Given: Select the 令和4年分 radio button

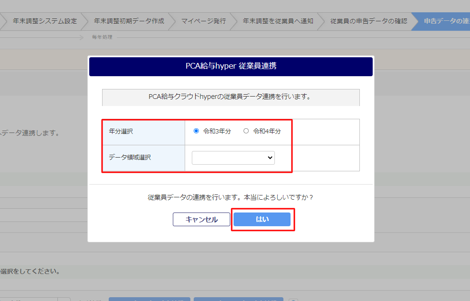Looking at the screenshot, I should coord(246,131).
